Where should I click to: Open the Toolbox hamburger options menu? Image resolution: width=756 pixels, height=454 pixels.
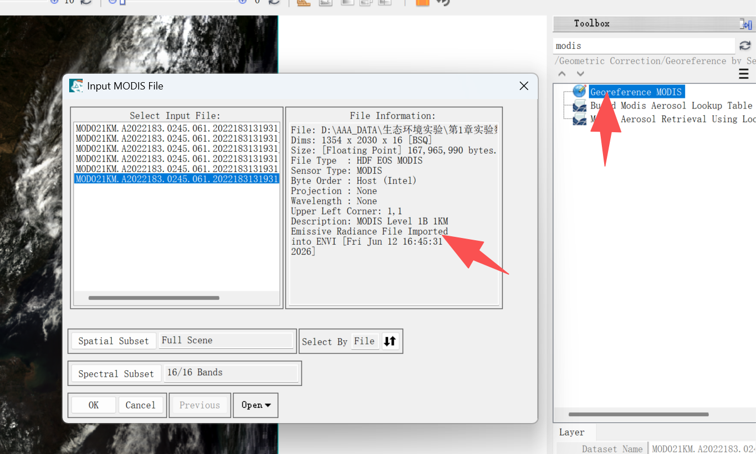click(x=744, y=74)
